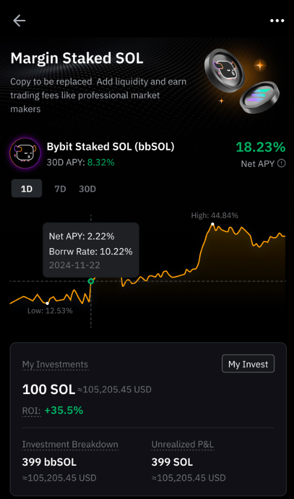Open the Investment Breakdown explanation
This screenshot has height=499, width=294.
point(70,445)
